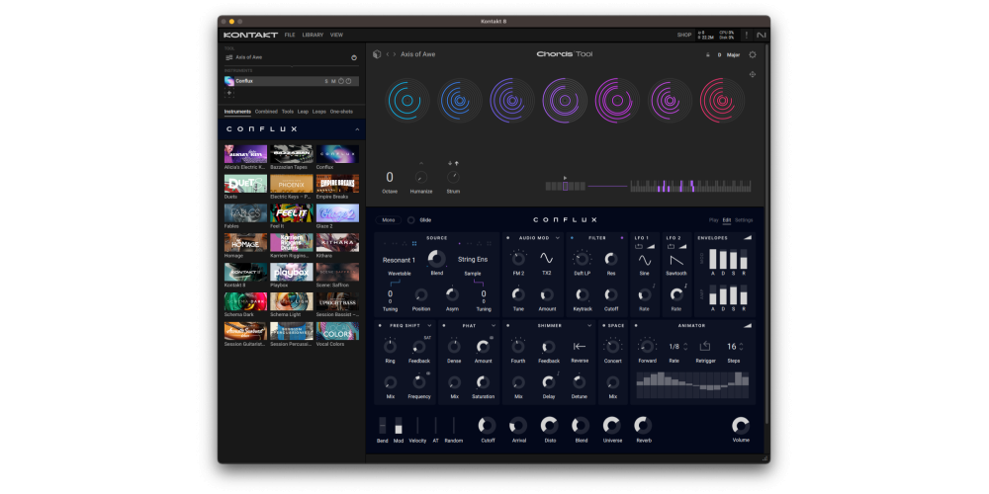The height and width of the screenshot is (494, 989).
Task: Open the VIEW menu
Action: (337, 36)
